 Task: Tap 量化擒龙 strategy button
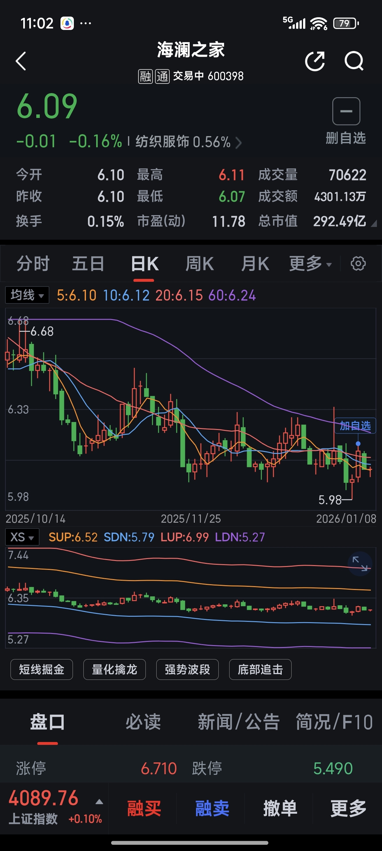click(x=115, y=669)
